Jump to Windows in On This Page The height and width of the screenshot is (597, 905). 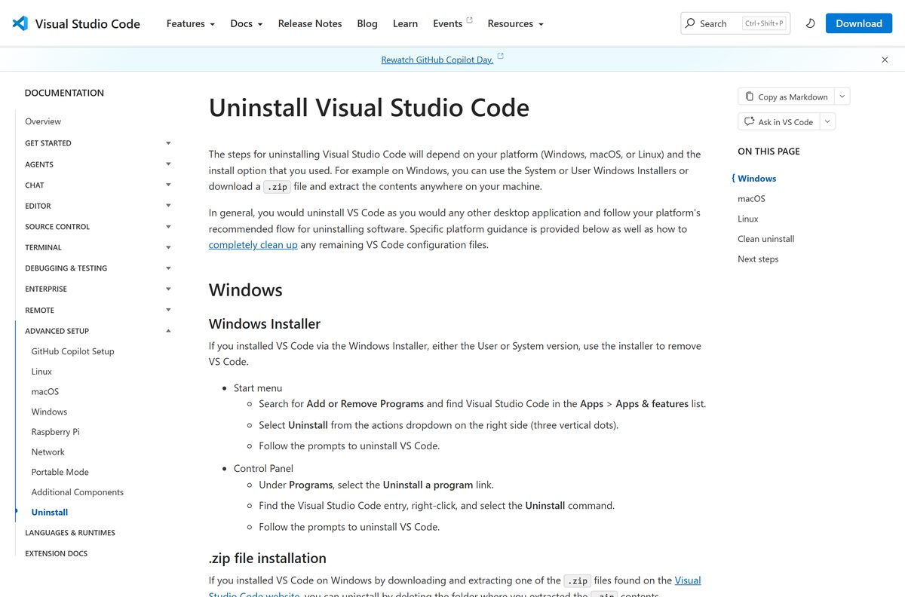coord(757,179)
